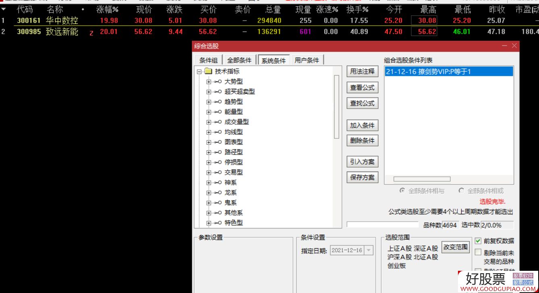Screen dimensions: 539x293
Task: Click the 技术指标 folder icon
Action: tap(208, 71)
